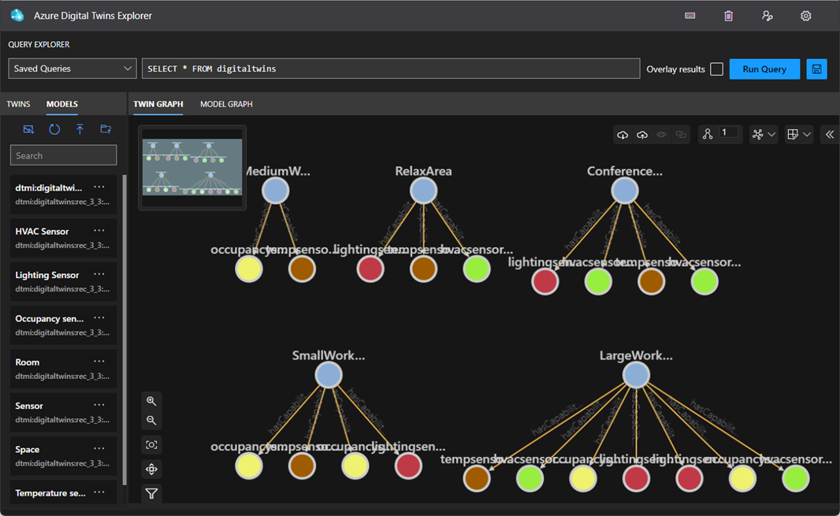This screenshot has height=516, width=840.
Task: Select the SmallWork twin node
Action: [x=329, y=375]
